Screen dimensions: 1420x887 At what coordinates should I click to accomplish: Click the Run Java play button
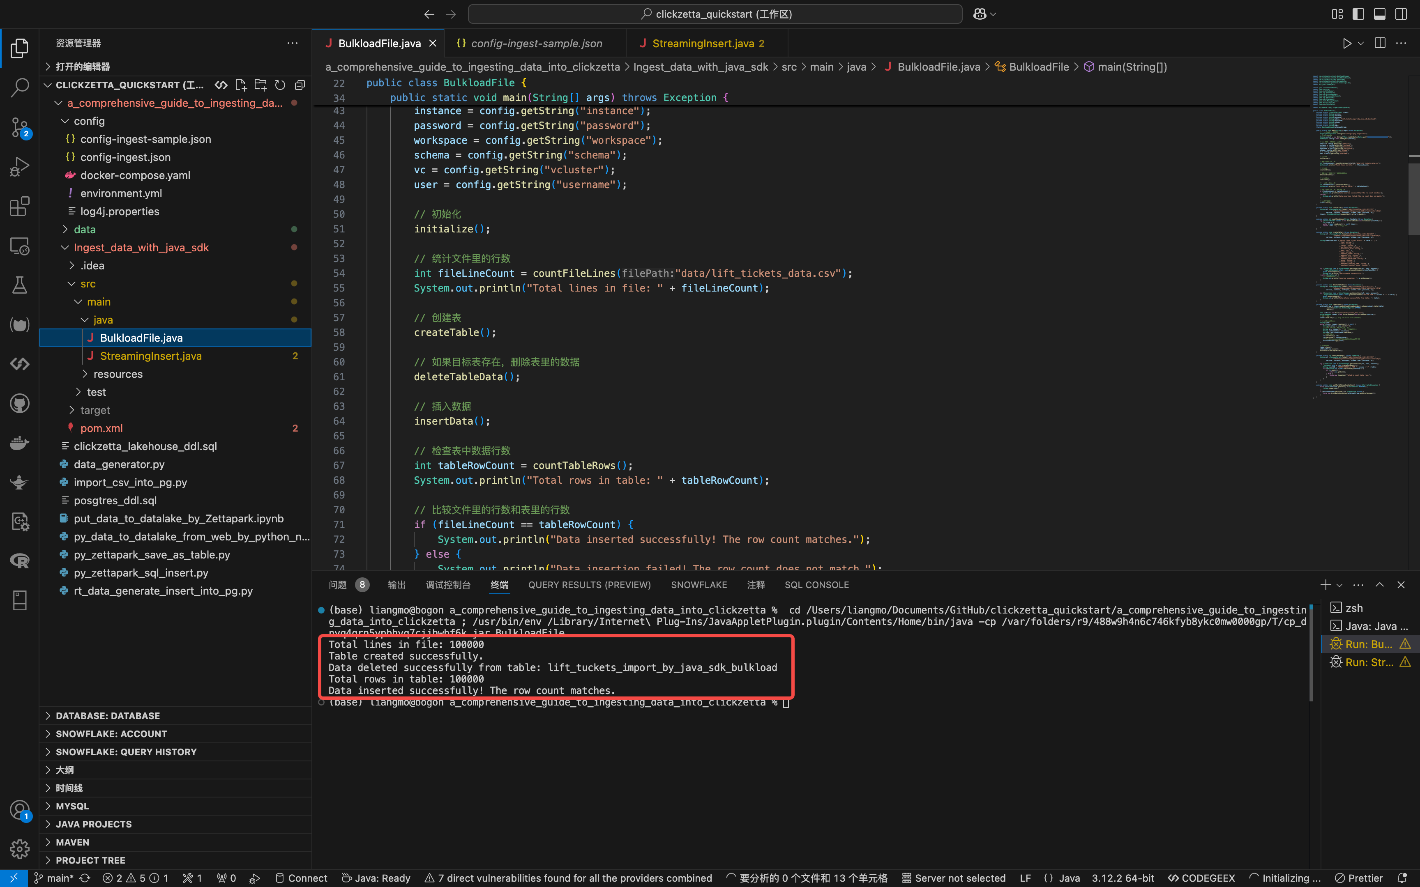[x=1346, y=44]
